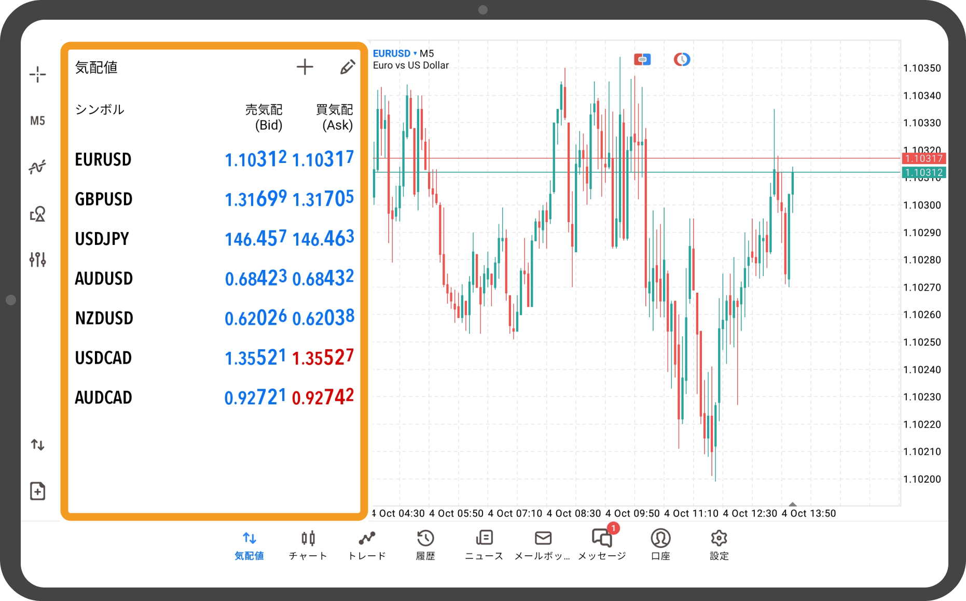Open the メッセージ tab with notification badge
Viewport: 966px width, 601px height.
pyautogui.click(x=602, y=545)
